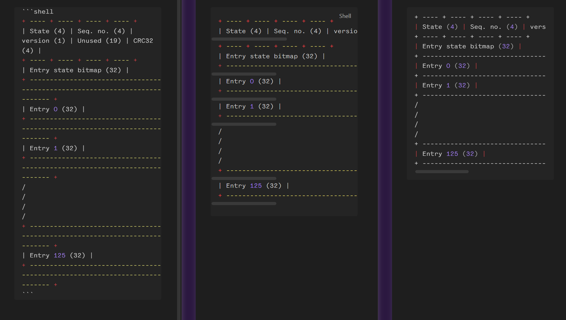Image resolution: width=566 pixels, height=320 pixels.
Task: Click 'State (4)' in the left panel
Action: [47, 31]
